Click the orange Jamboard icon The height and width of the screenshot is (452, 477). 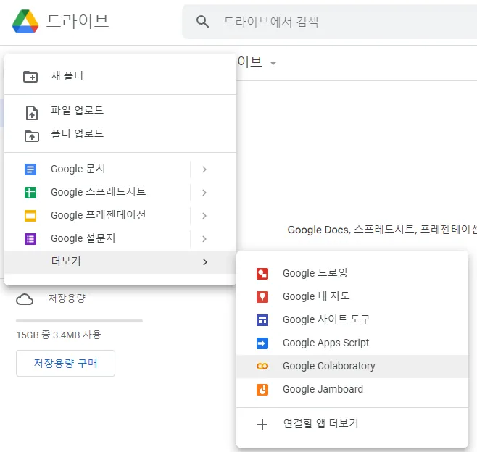pyautogui.click(x=262, y=390)
